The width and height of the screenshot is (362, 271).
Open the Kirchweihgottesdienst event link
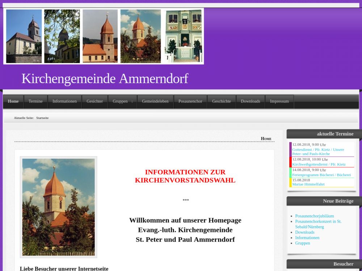point(319,164)
